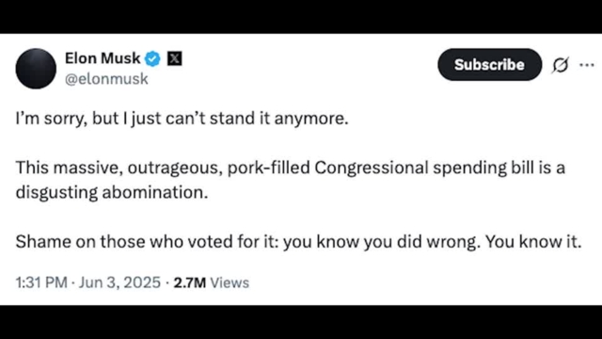Click the @elonmusk handle

(x=106, y=79)
